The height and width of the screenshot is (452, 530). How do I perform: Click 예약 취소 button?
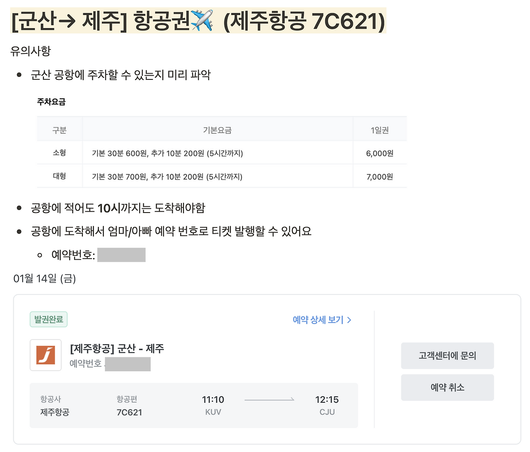[447, 387]
